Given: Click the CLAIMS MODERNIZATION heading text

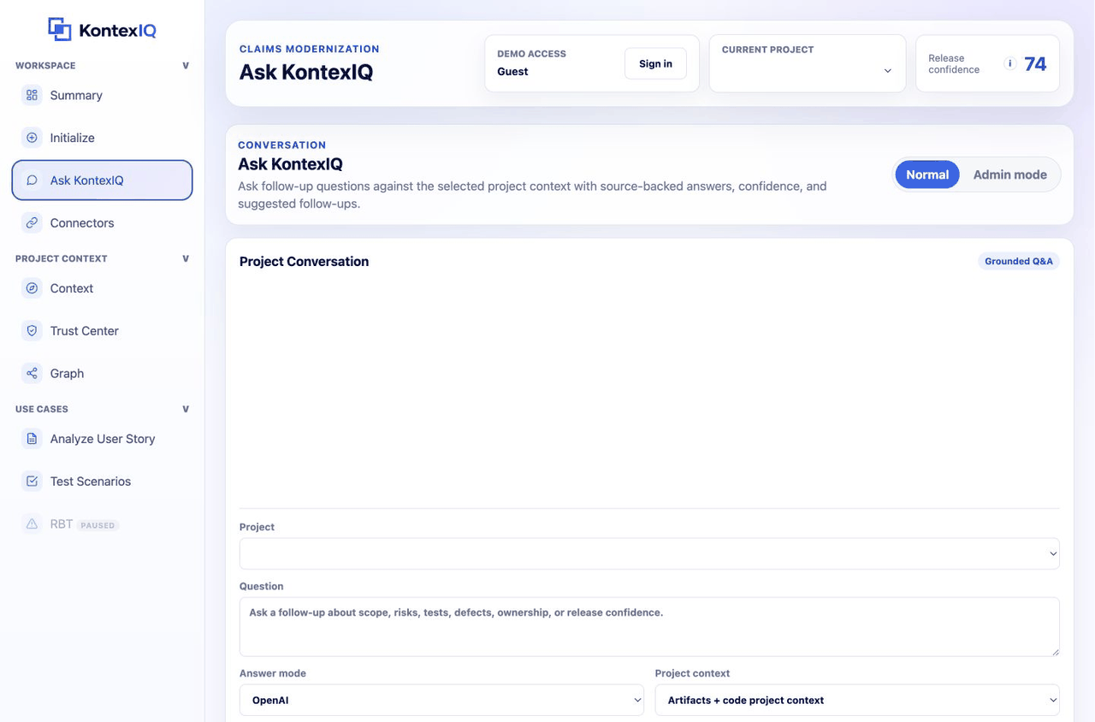Looking at the screenshot, I should click(309, 50).
